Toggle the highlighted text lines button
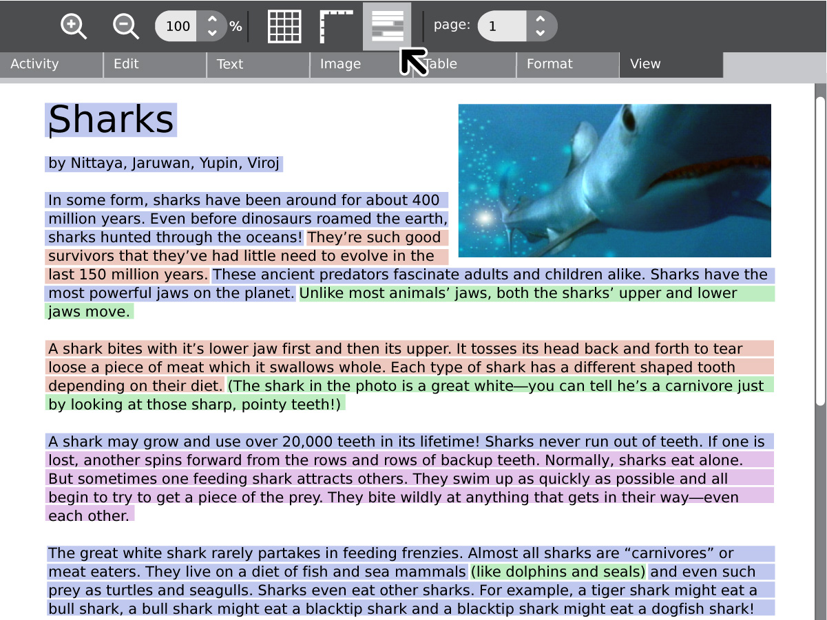 pyautogui.click(x=387, y=26)
